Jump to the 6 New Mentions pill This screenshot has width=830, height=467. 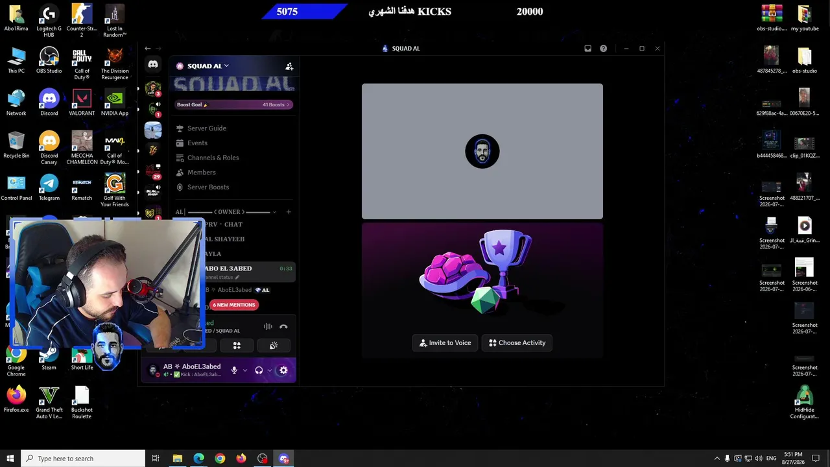click(x=234, y=305)
